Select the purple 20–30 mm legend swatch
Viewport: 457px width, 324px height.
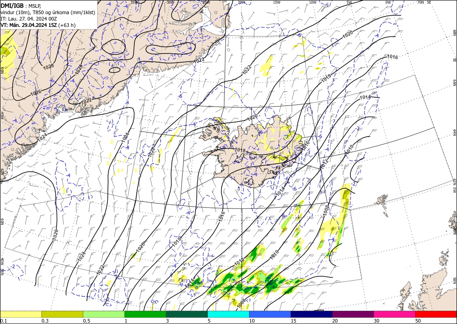pyautogui.click(x=353, y=314)
